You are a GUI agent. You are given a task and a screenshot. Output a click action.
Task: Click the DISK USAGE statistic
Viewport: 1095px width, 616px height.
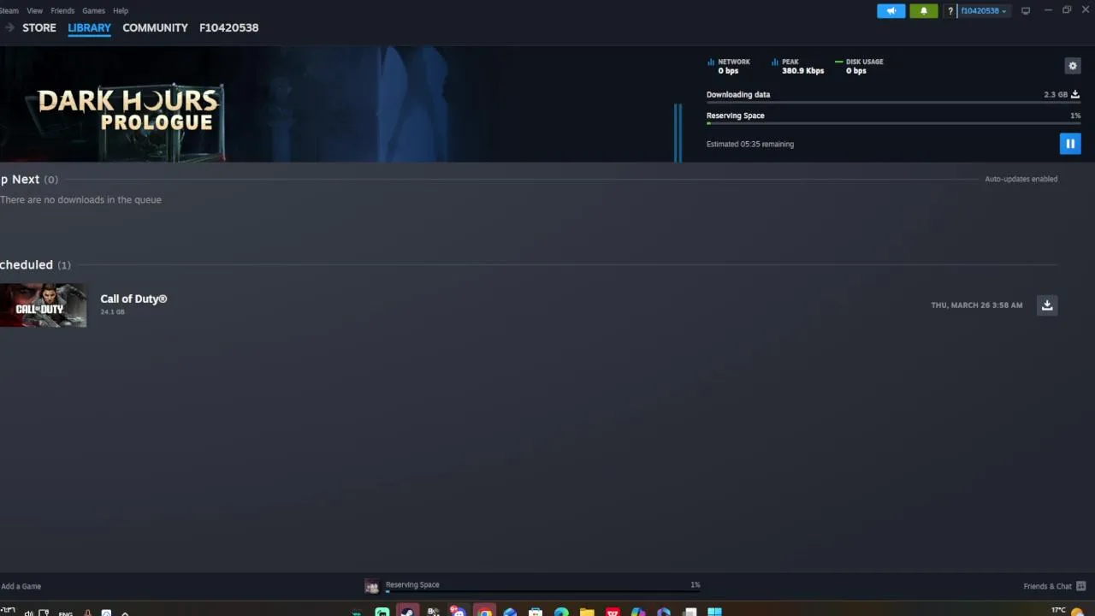coord(859,66)
